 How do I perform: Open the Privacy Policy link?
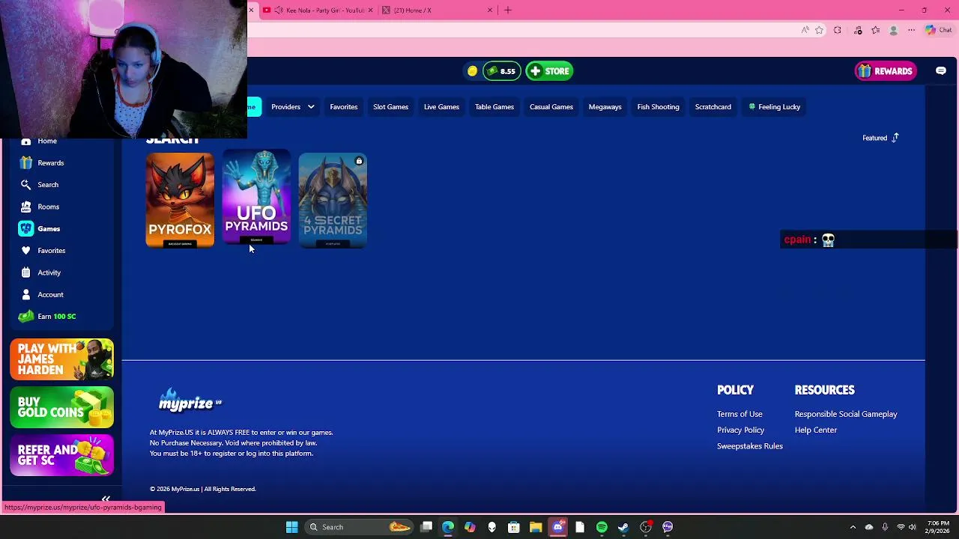click(740, 430)
